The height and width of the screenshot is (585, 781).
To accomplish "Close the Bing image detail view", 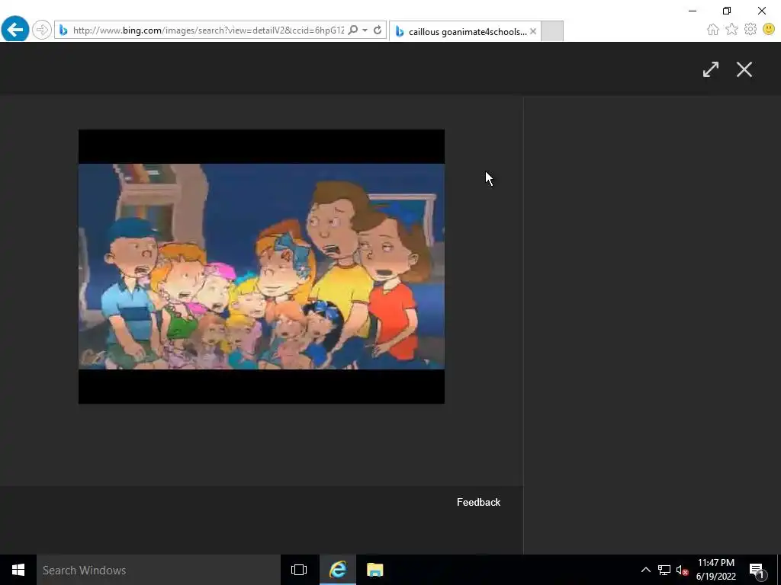I will point(744,69).
